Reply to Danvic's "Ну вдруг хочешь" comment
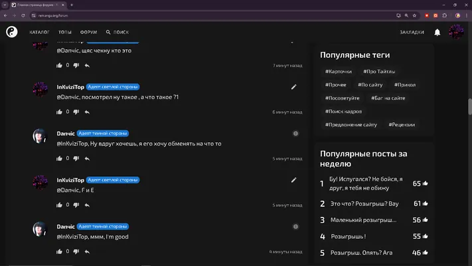This screenshot has height=266, width=472. (x=87, y=158)
